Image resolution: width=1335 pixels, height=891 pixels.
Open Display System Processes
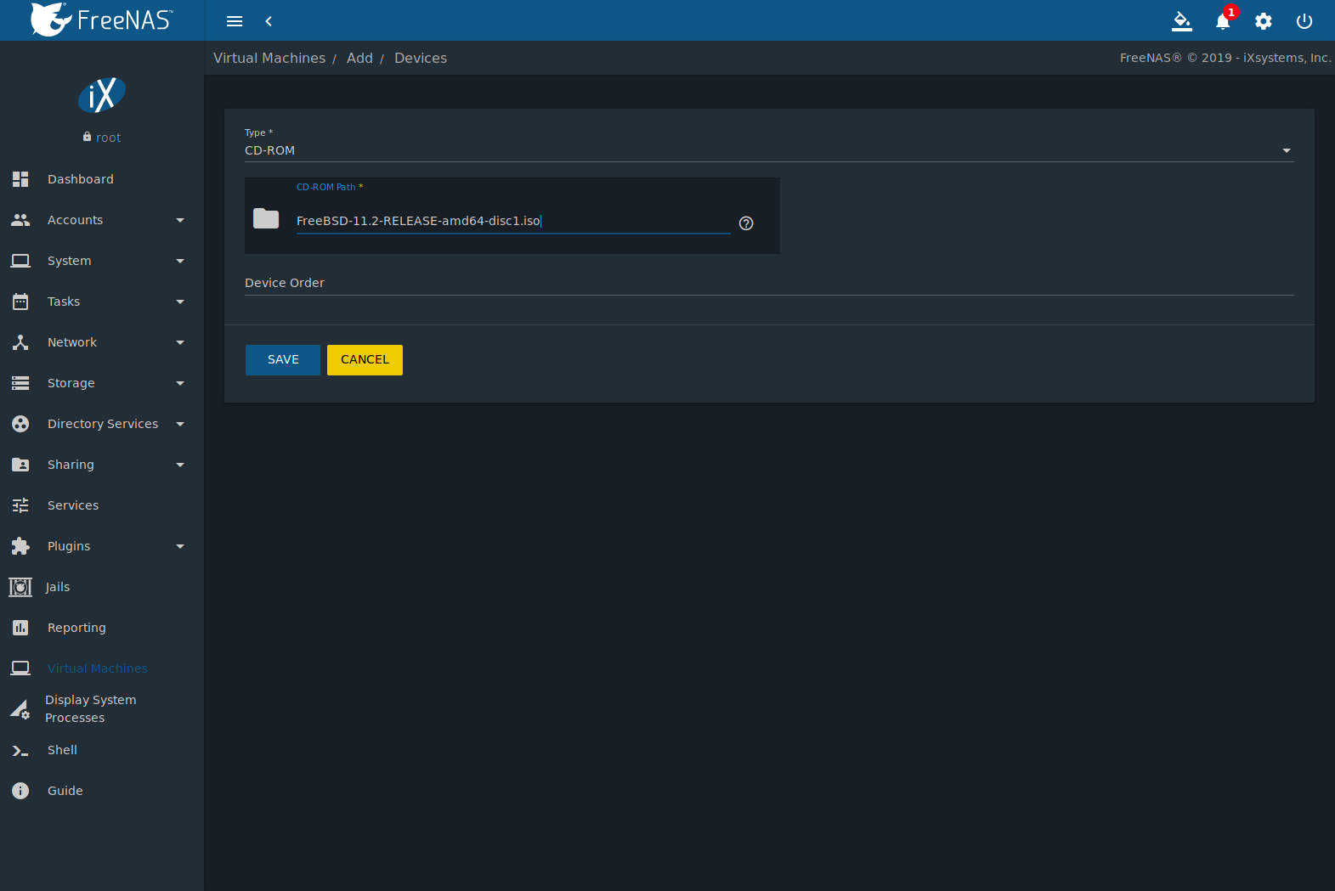90,708
